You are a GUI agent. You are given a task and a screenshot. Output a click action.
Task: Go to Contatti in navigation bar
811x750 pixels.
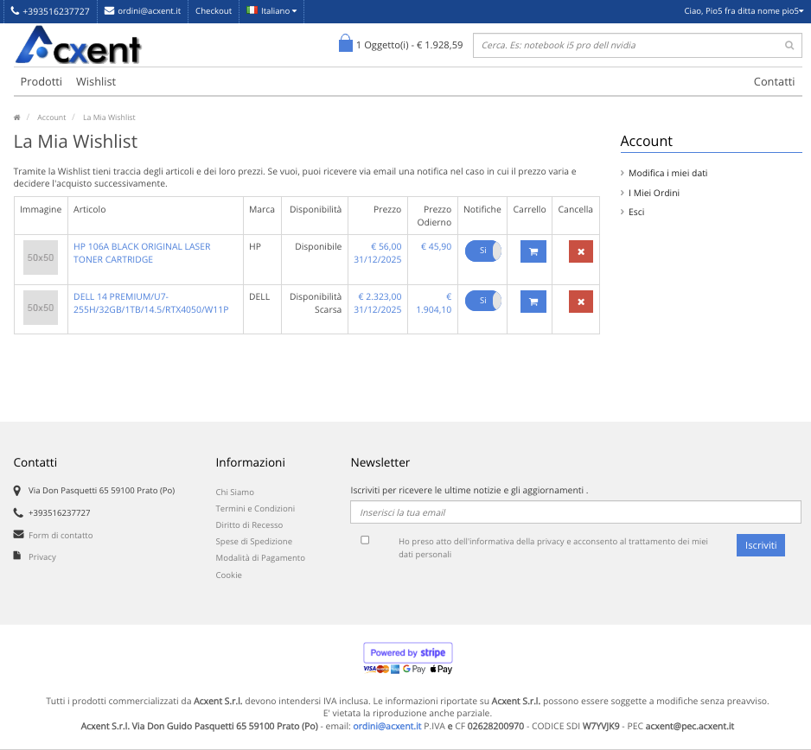tap(774, 82)
